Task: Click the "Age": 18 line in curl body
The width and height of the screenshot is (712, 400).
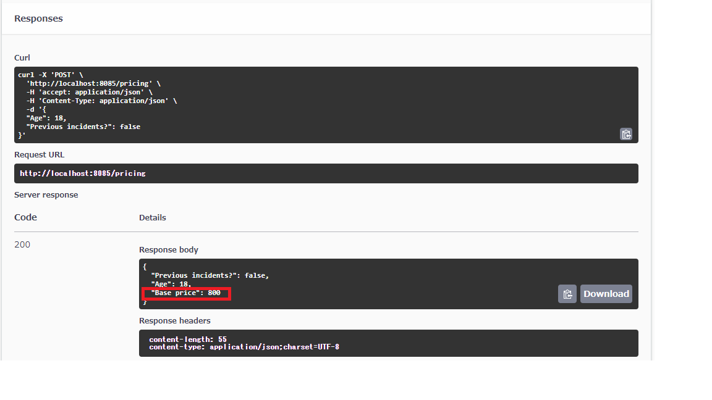Action: [x=46, y=118]
